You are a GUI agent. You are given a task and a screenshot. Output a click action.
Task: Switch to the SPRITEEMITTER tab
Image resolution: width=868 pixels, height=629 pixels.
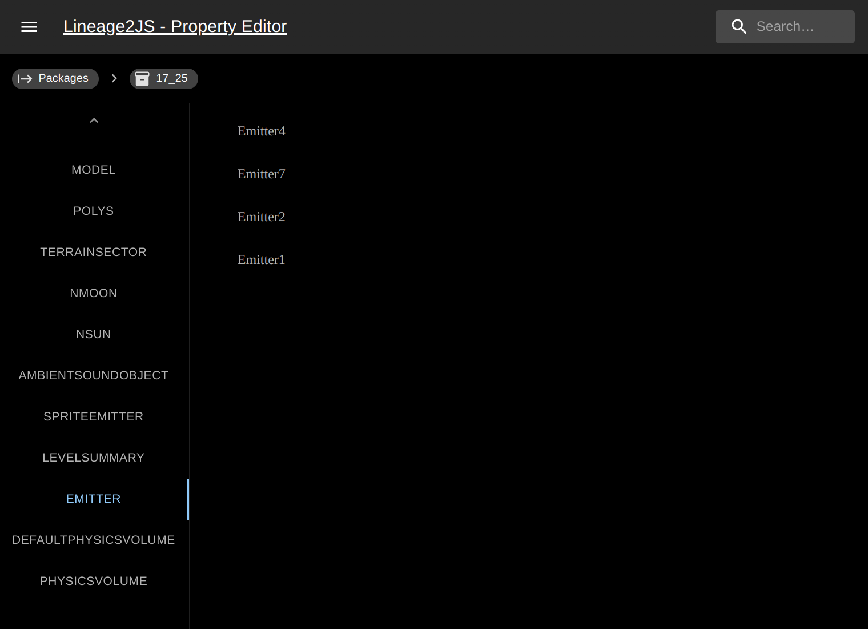pos(94,416)
